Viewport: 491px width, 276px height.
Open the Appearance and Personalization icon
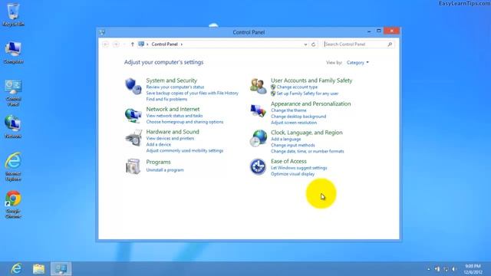click(259, 110)
